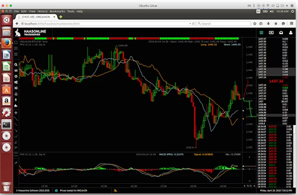This screenshot has height=195, width=298.
Task: Open Terminal from the Ubuntu dock
Action: 6,125
